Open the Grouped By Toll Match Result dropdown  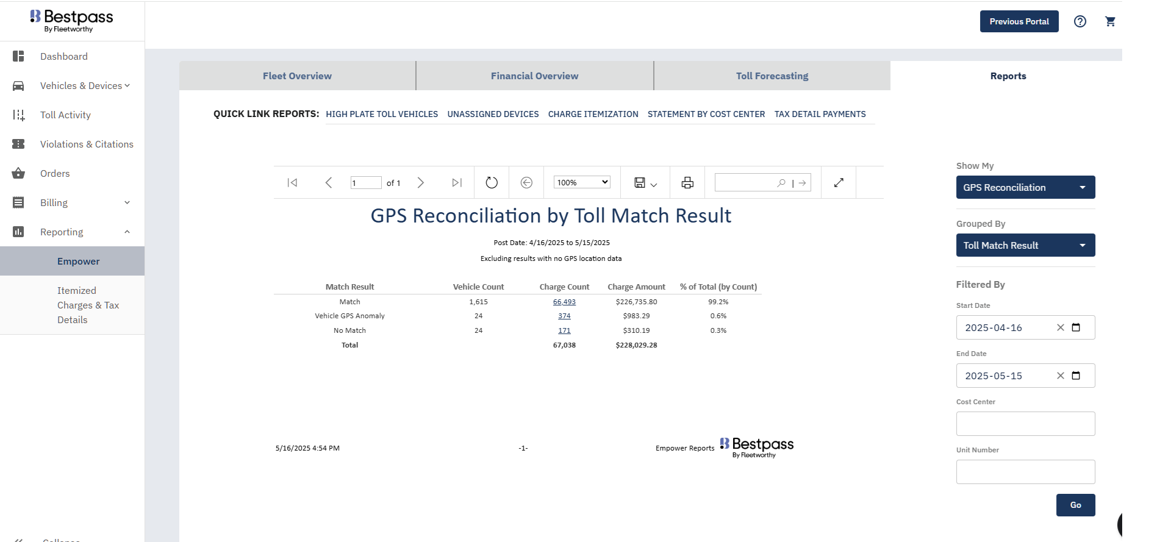click(x=1025, y=246)
